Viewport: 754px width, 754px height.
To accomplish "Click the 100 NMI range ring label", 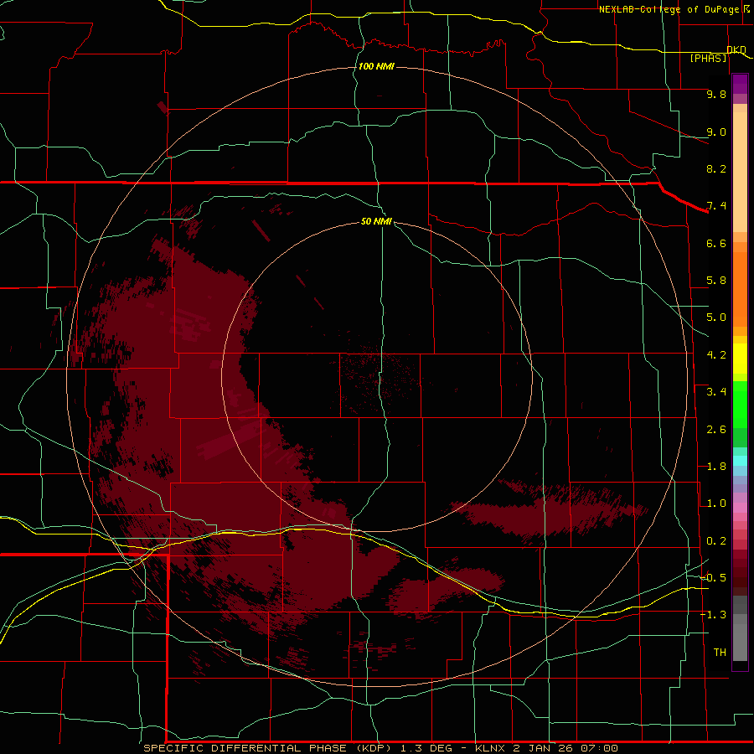I will coord(376,66).
